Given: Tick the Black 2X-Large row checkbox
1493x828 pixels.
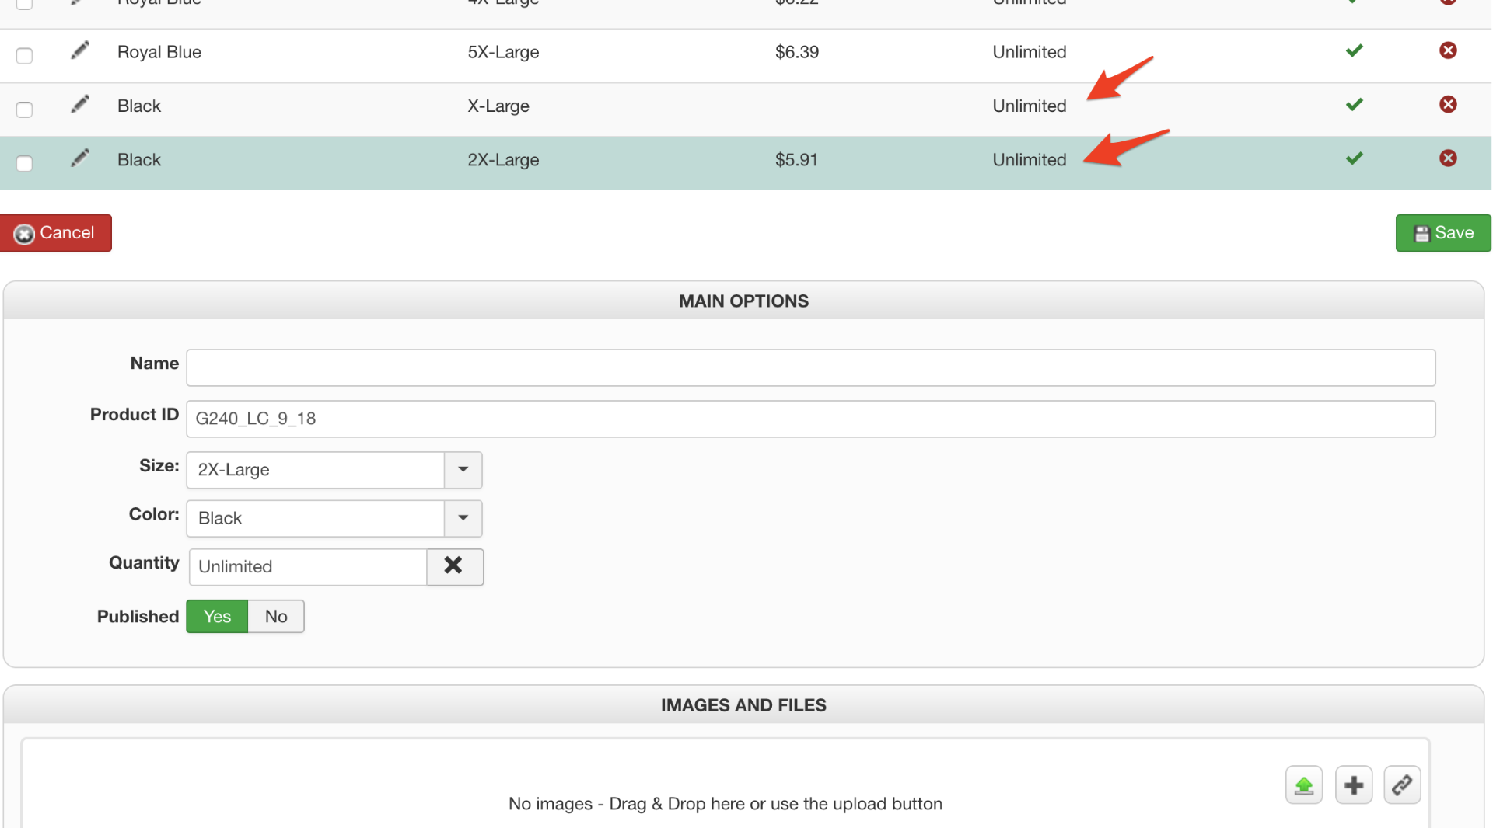Looking at the screenshot, I should pyautogui.click(x=24, y=163).
